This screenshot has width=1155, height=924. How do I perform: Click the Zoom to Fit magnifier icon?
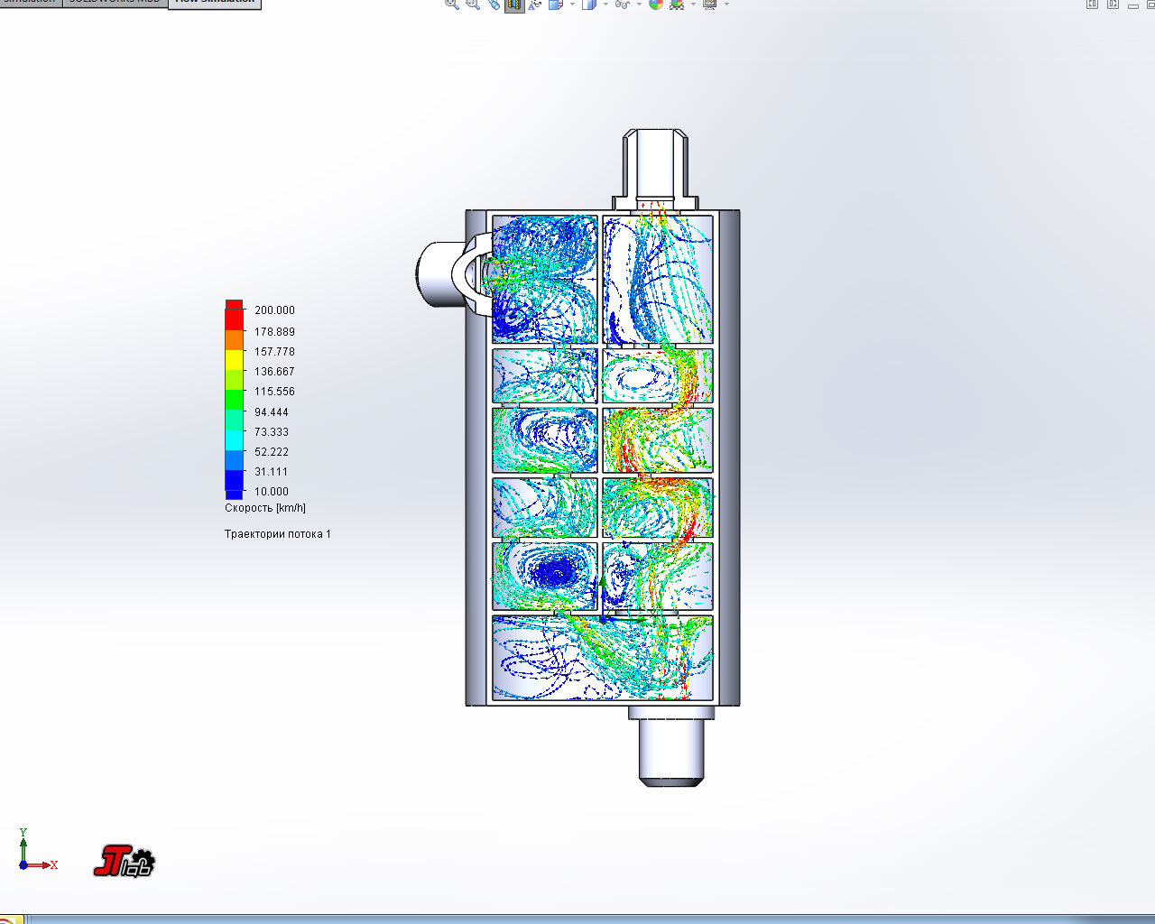coord(452,4)
